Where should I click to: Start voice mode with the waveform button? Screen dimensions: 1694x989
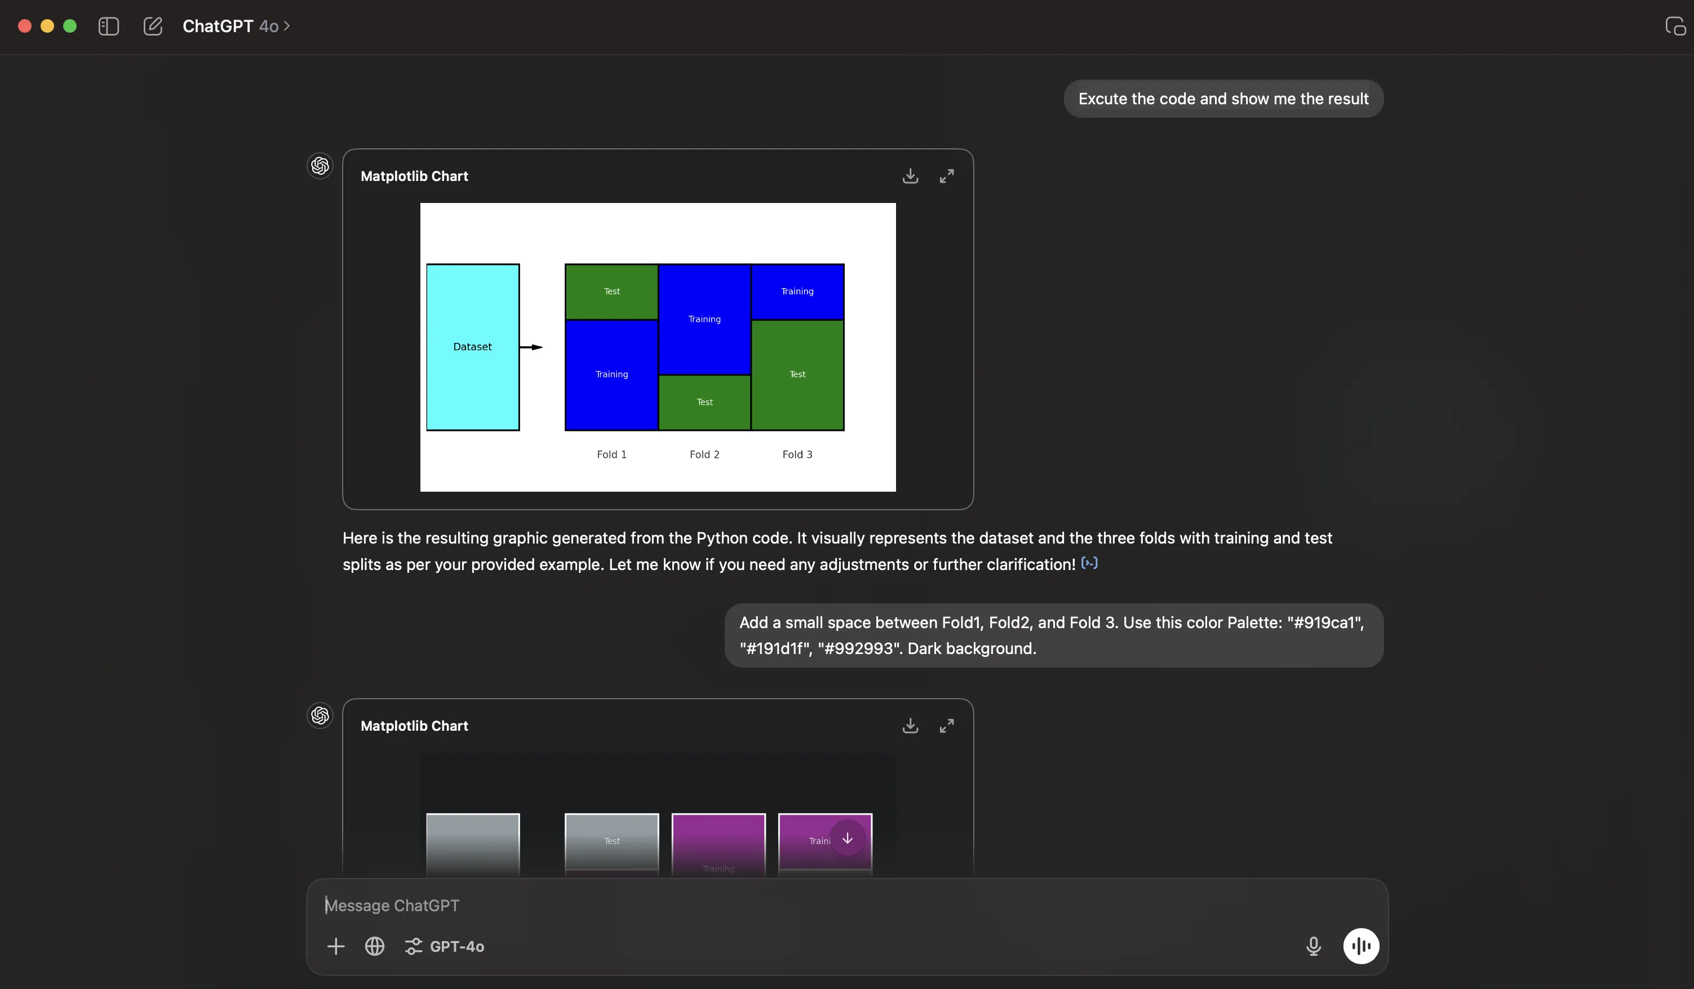[1360, 946]
